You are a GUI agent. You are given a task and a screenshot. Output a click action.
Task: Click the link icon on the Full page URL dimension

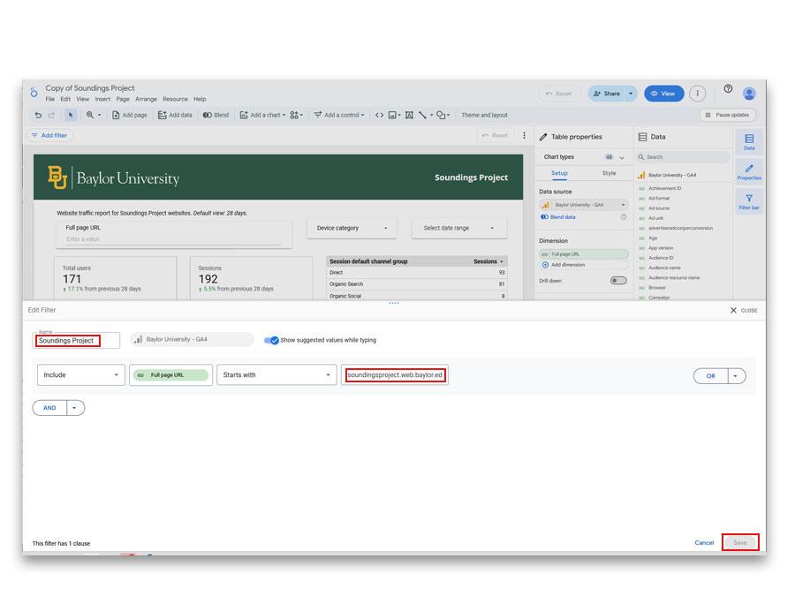[545, 253]
